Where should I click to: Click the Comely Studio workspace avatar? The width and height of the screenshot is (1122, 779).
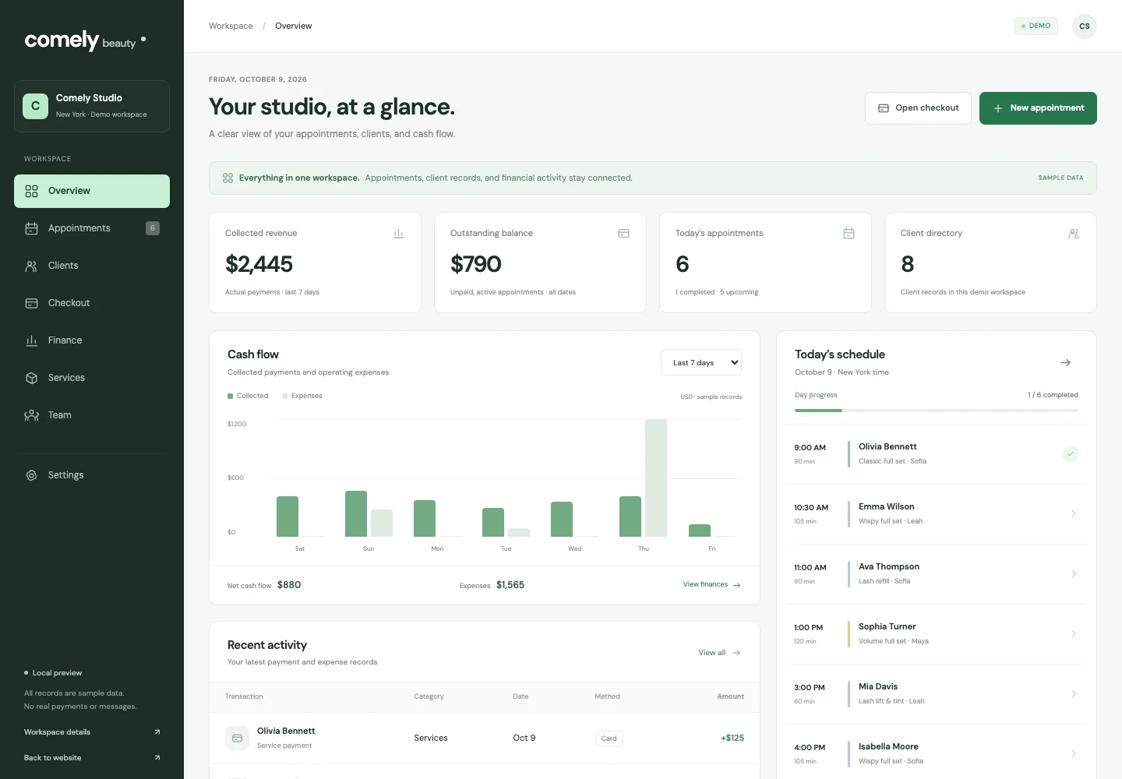(x=35, y=106)
